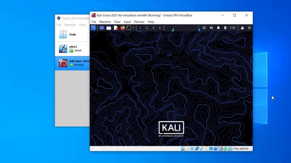This screenshot has height=163, width=291.
Task: Click the show desktop icon in Kali panel
Action: point(102,28)
